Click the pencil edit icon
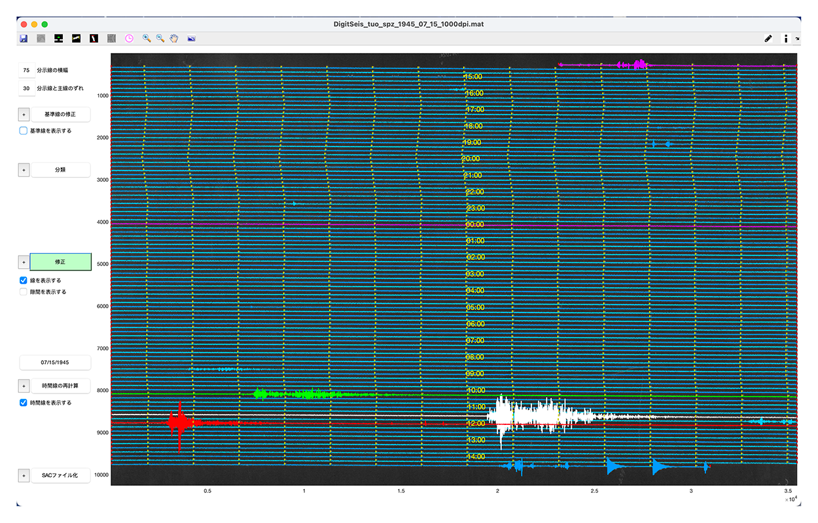 (768, 39)
